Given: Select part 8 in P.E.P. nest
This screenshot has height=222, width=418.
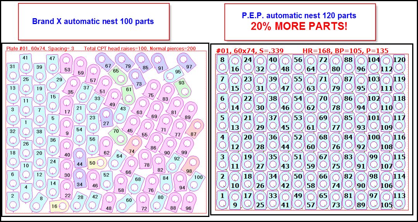Looking at the screenshot, I should (x=222, y=64).
